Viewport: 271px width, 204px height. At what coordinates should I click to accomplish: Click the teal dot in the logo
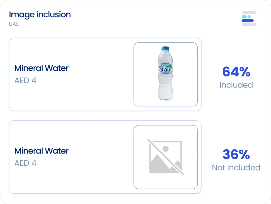click(249, 17)
